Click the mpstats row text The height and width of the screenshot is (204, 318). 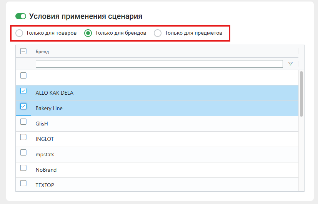tap(45, 154)
